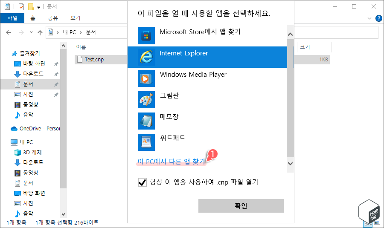Open recent locations dropdown arrow
Viewport: 384px width, 228px height.
31,32
